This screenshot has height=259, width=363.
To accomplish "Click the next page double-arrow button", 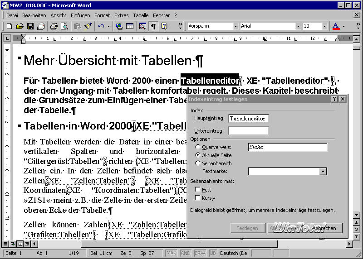I will pyautogui.click(x=357, y=237).
